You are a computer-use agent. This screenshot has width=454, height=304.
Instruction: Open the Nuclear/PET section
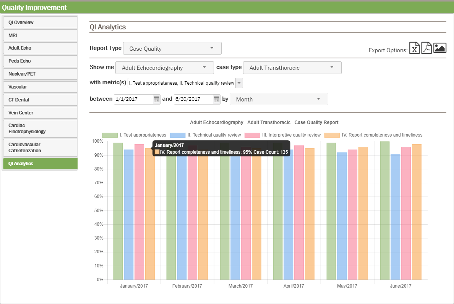[40, 74]
